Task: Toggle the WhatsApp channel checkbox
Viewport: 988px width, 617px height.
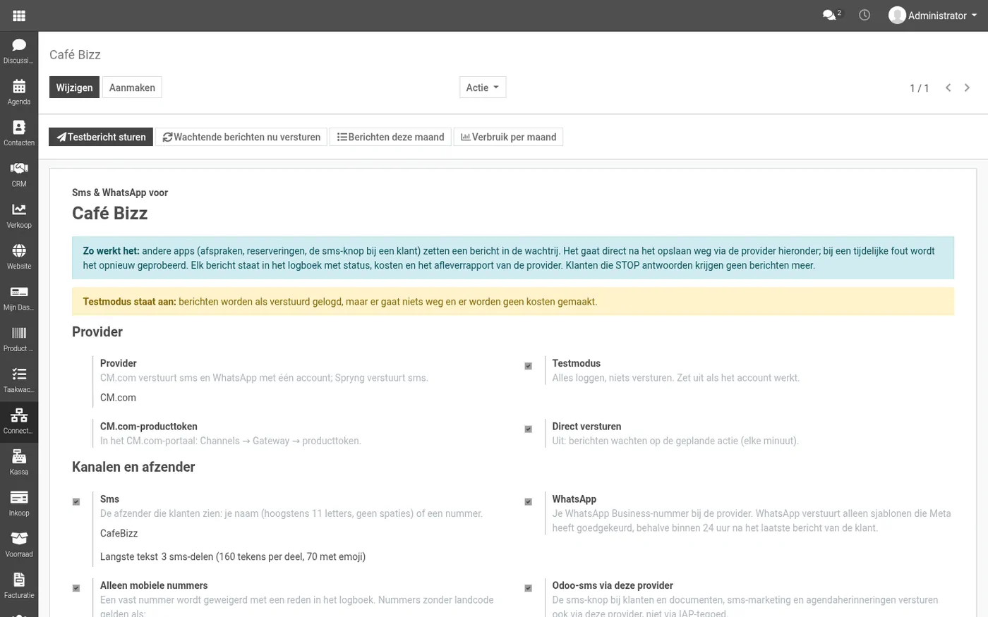Action: tap(528, 502)
